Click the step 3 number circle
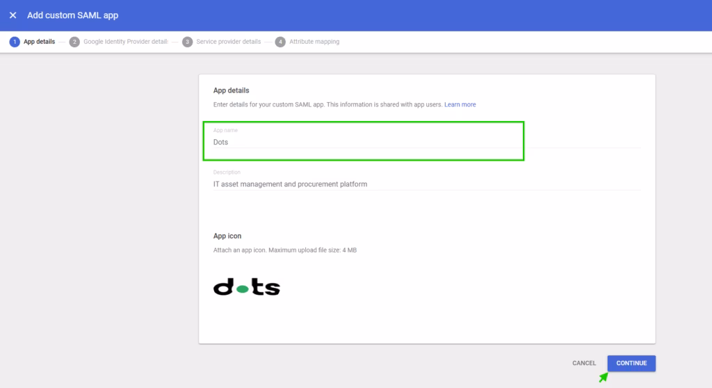Image resolution: width=712 pixels, height=388 pixels. pyautogui.click(x=187, y=42)
